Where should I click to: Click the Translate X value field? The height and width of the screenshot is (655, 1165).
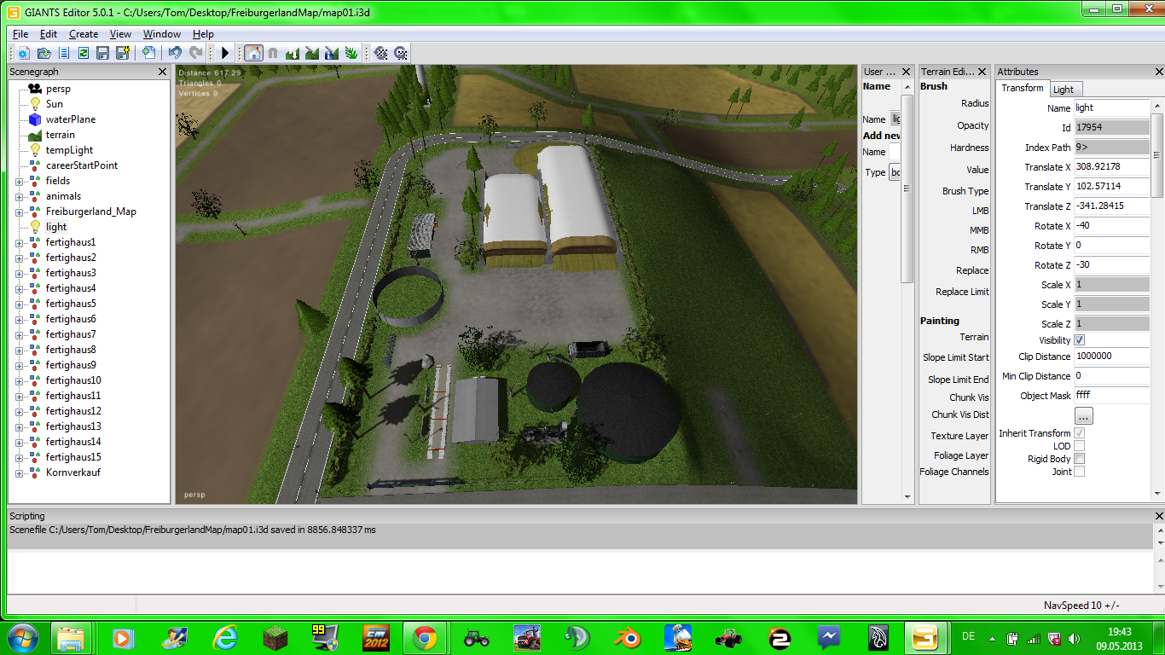pyautogui.click(x=1111, y=167)
